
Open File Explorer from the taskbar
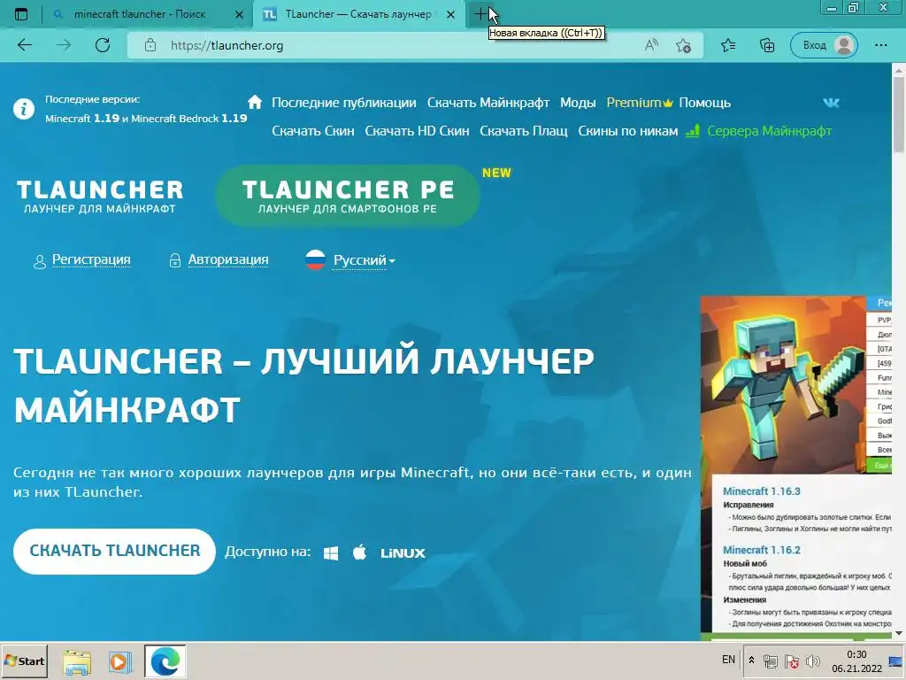(77, 661)
